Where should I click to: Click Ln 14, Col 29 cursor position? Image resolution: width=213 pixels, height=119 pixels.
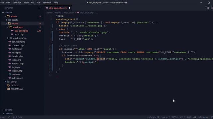pos(153,117)
